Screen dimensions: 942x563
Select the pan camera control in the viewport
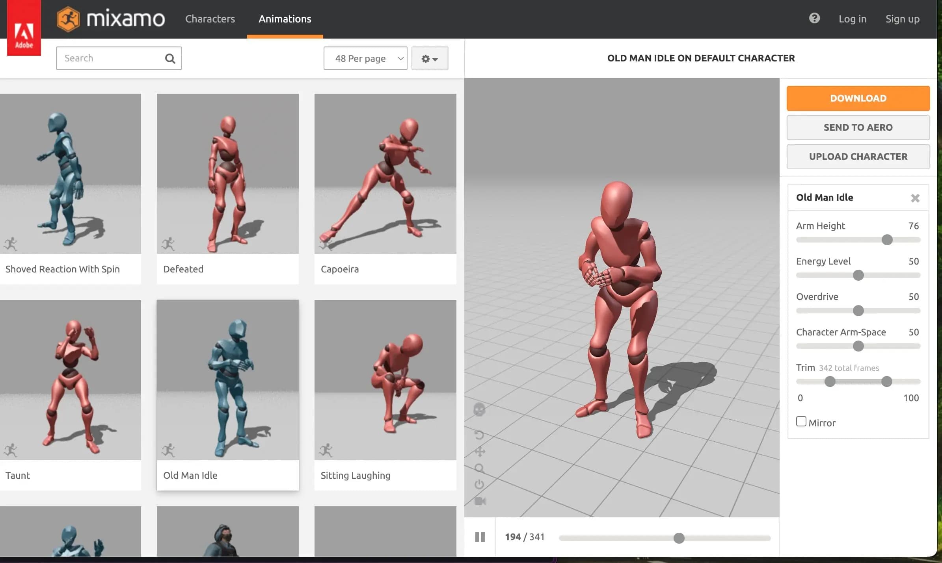click(x=480, y=452)
